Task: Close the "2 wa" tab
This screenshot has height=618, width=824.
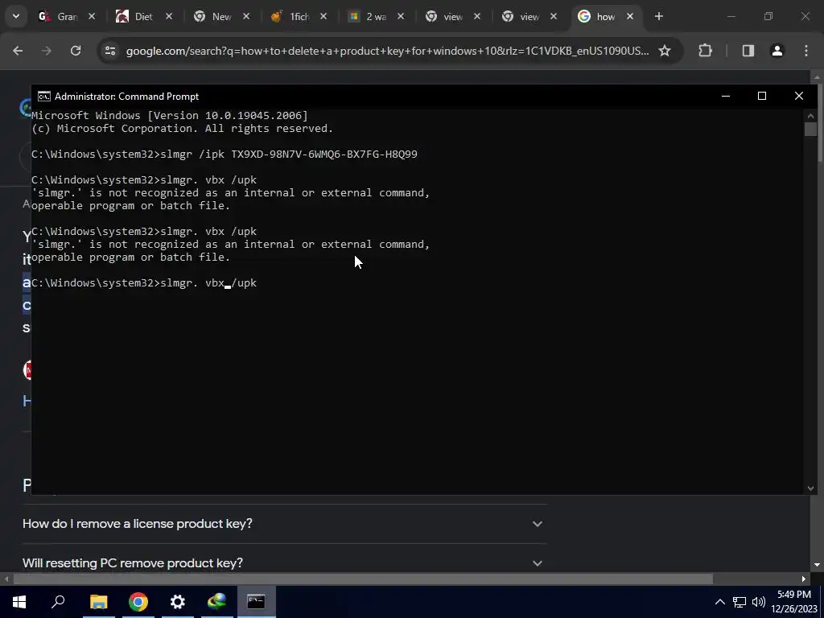Action: 401,16
